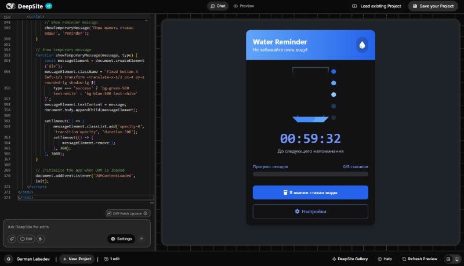This screenshot has width=464, height=266.
Task: Focus the Ask DeepSite for edits field
Action: [75, 227]
